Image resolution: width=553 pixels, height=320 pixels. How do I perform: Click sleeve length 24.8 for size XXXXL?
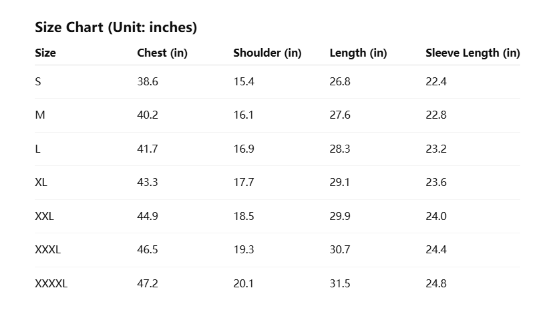pyautogui.click(x=436, y=283)
